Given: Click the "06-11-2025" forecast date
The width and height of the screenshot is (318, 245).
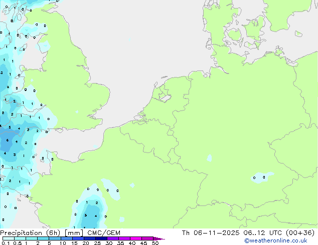Looking at the screenshot, I should (x=216, y=233).
